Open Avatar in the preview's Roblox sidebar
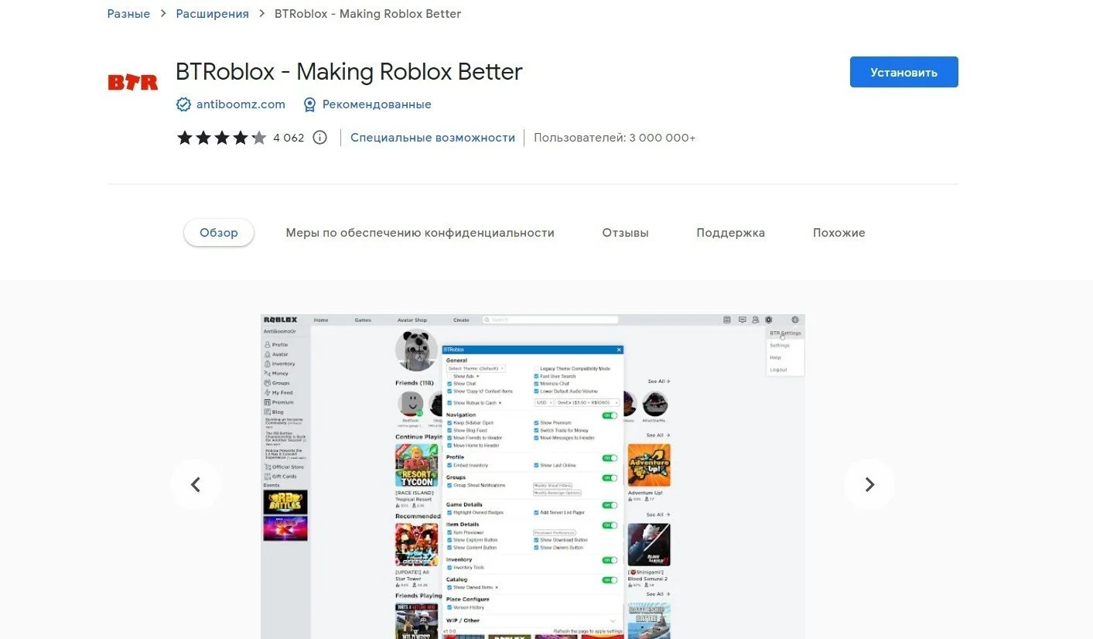The height and width of the screenshot is (639, 1093). click(x=276, y=354)
